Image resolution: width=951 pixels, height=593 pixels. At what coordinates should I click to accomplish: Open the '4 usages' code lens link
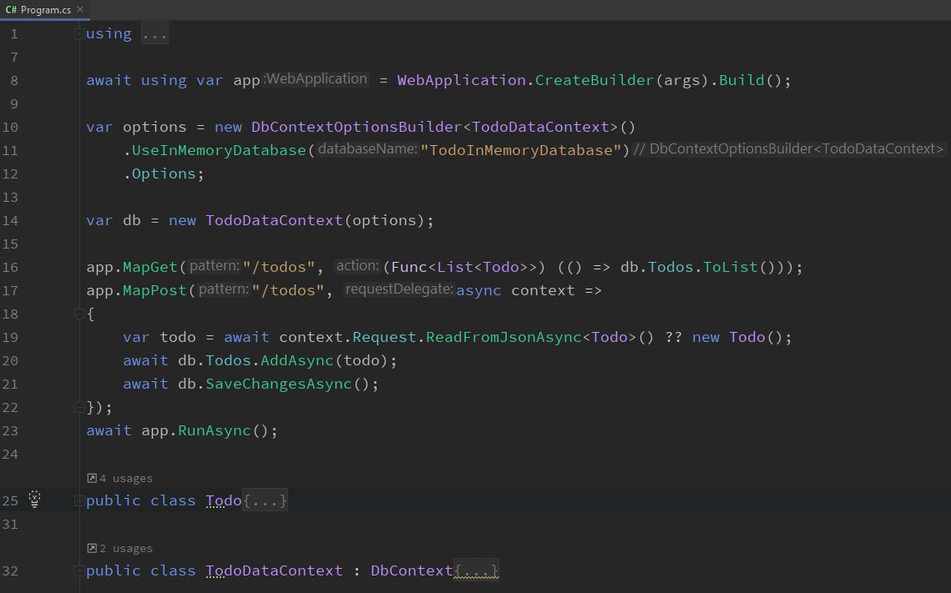125,479
